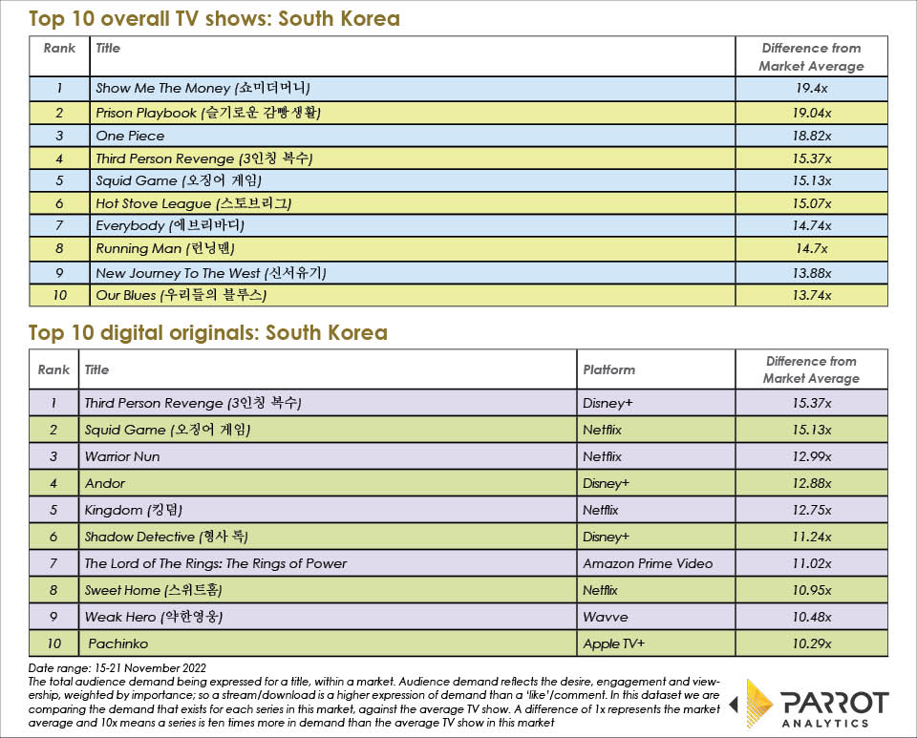Click the 'Shadow Detective' title
Viewport: 917px width, 738px height.
[166, 537]
